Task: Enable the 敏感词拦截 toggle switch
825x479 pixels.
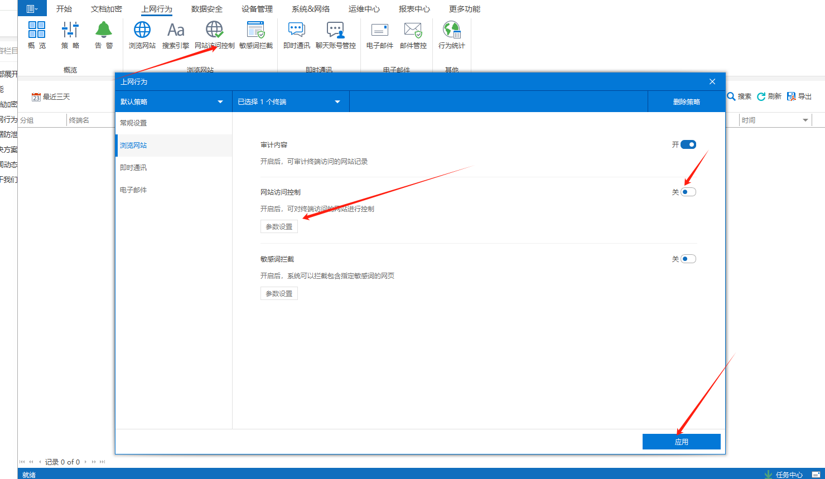Action: pyautogui.click(x=688, y=259)
